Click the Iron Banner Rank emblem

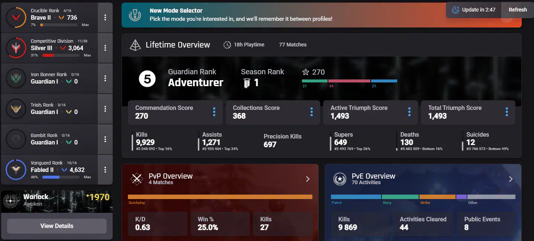16,78
